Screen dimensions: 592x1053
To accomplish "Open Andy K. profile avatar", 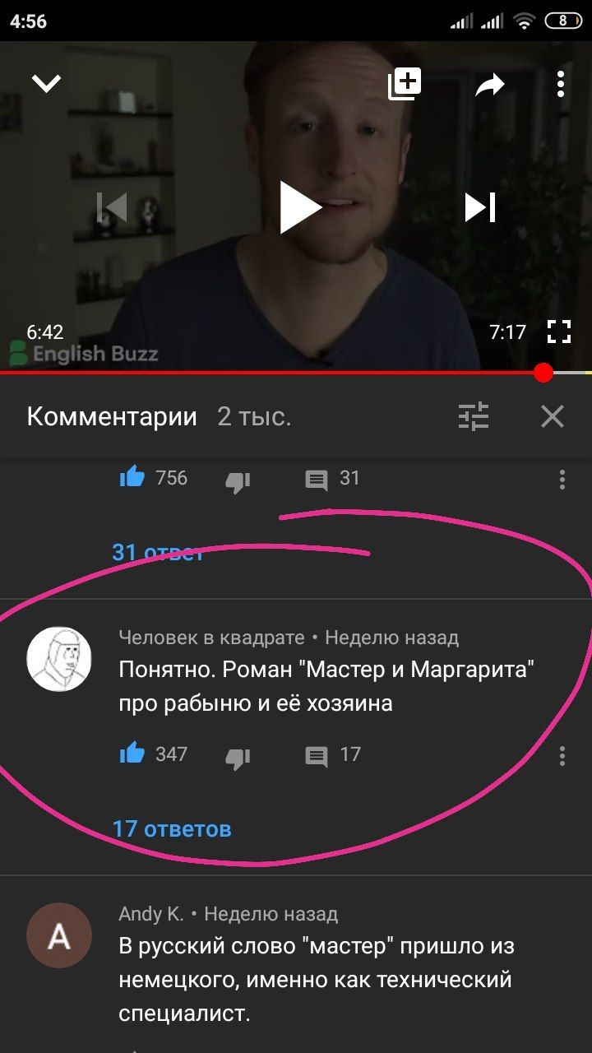I will click(59, 935).
